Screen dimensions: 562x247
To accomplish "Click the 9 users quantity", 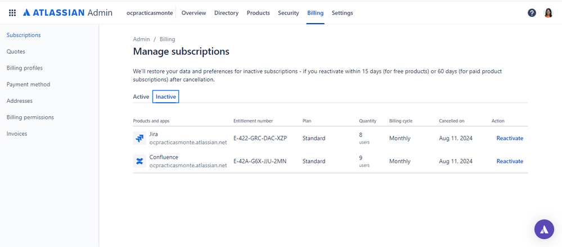I will pos(364,161).
